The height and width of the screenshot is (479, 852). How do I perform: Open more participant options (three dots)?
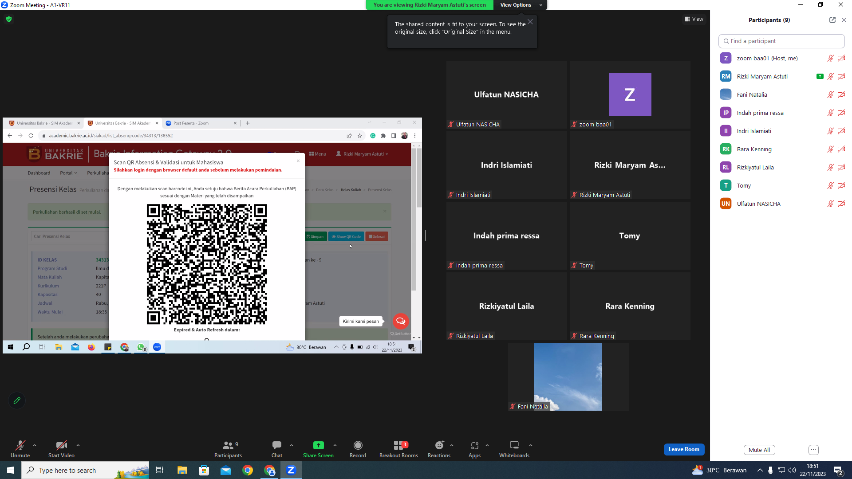(813, 450)
